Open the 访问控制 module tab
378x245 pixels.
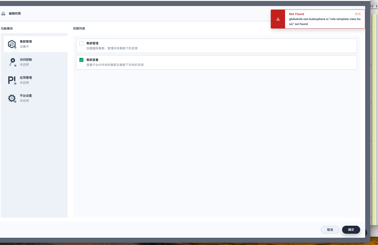click(36, 62)
